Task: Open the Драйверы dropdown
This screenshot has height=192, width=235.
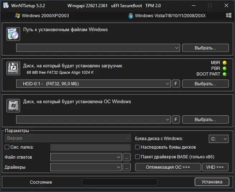Action: pyautogui.click(x=86, y=167)
